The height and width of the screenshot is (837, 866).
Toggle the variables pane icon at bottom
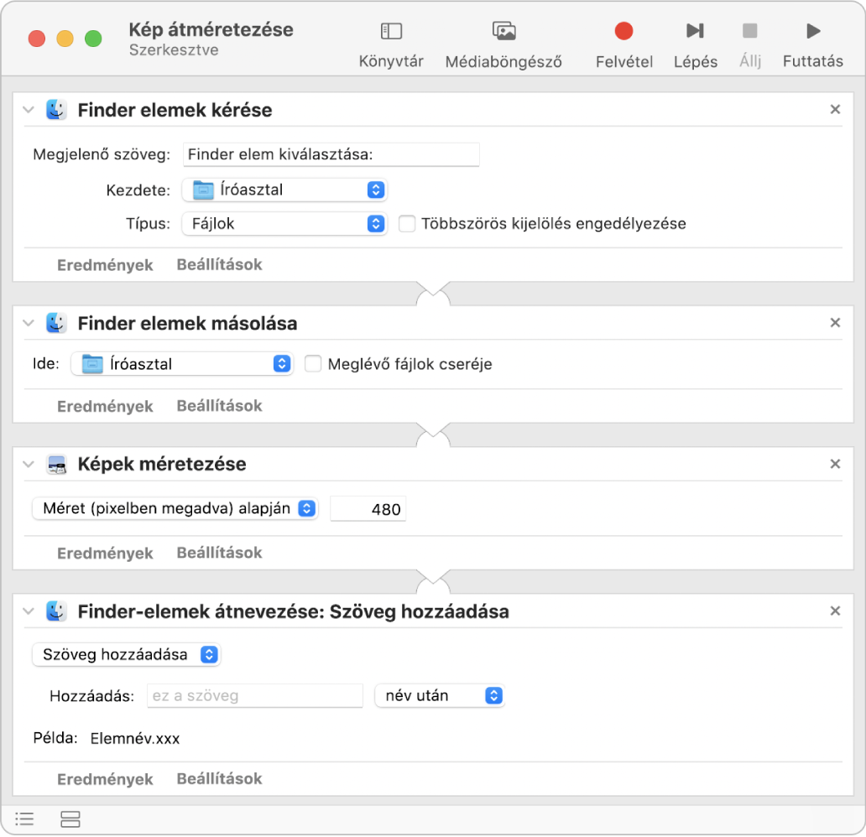pos(70,819)
